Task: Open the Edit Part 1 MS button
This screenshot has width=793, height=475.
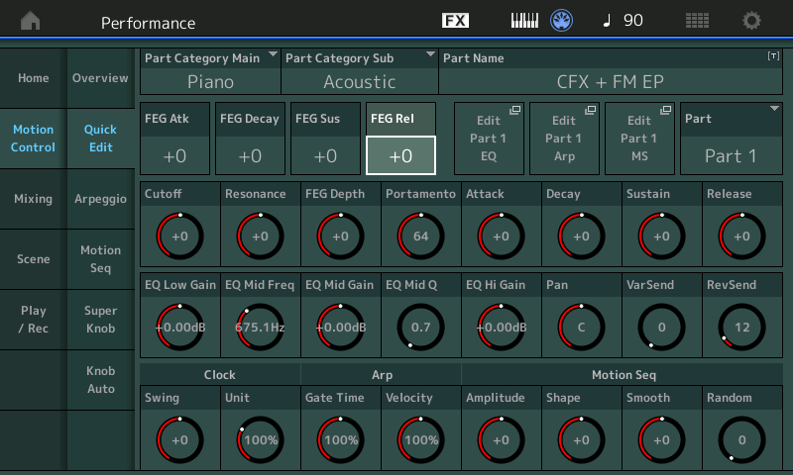Action: click(x=638, y=138)
